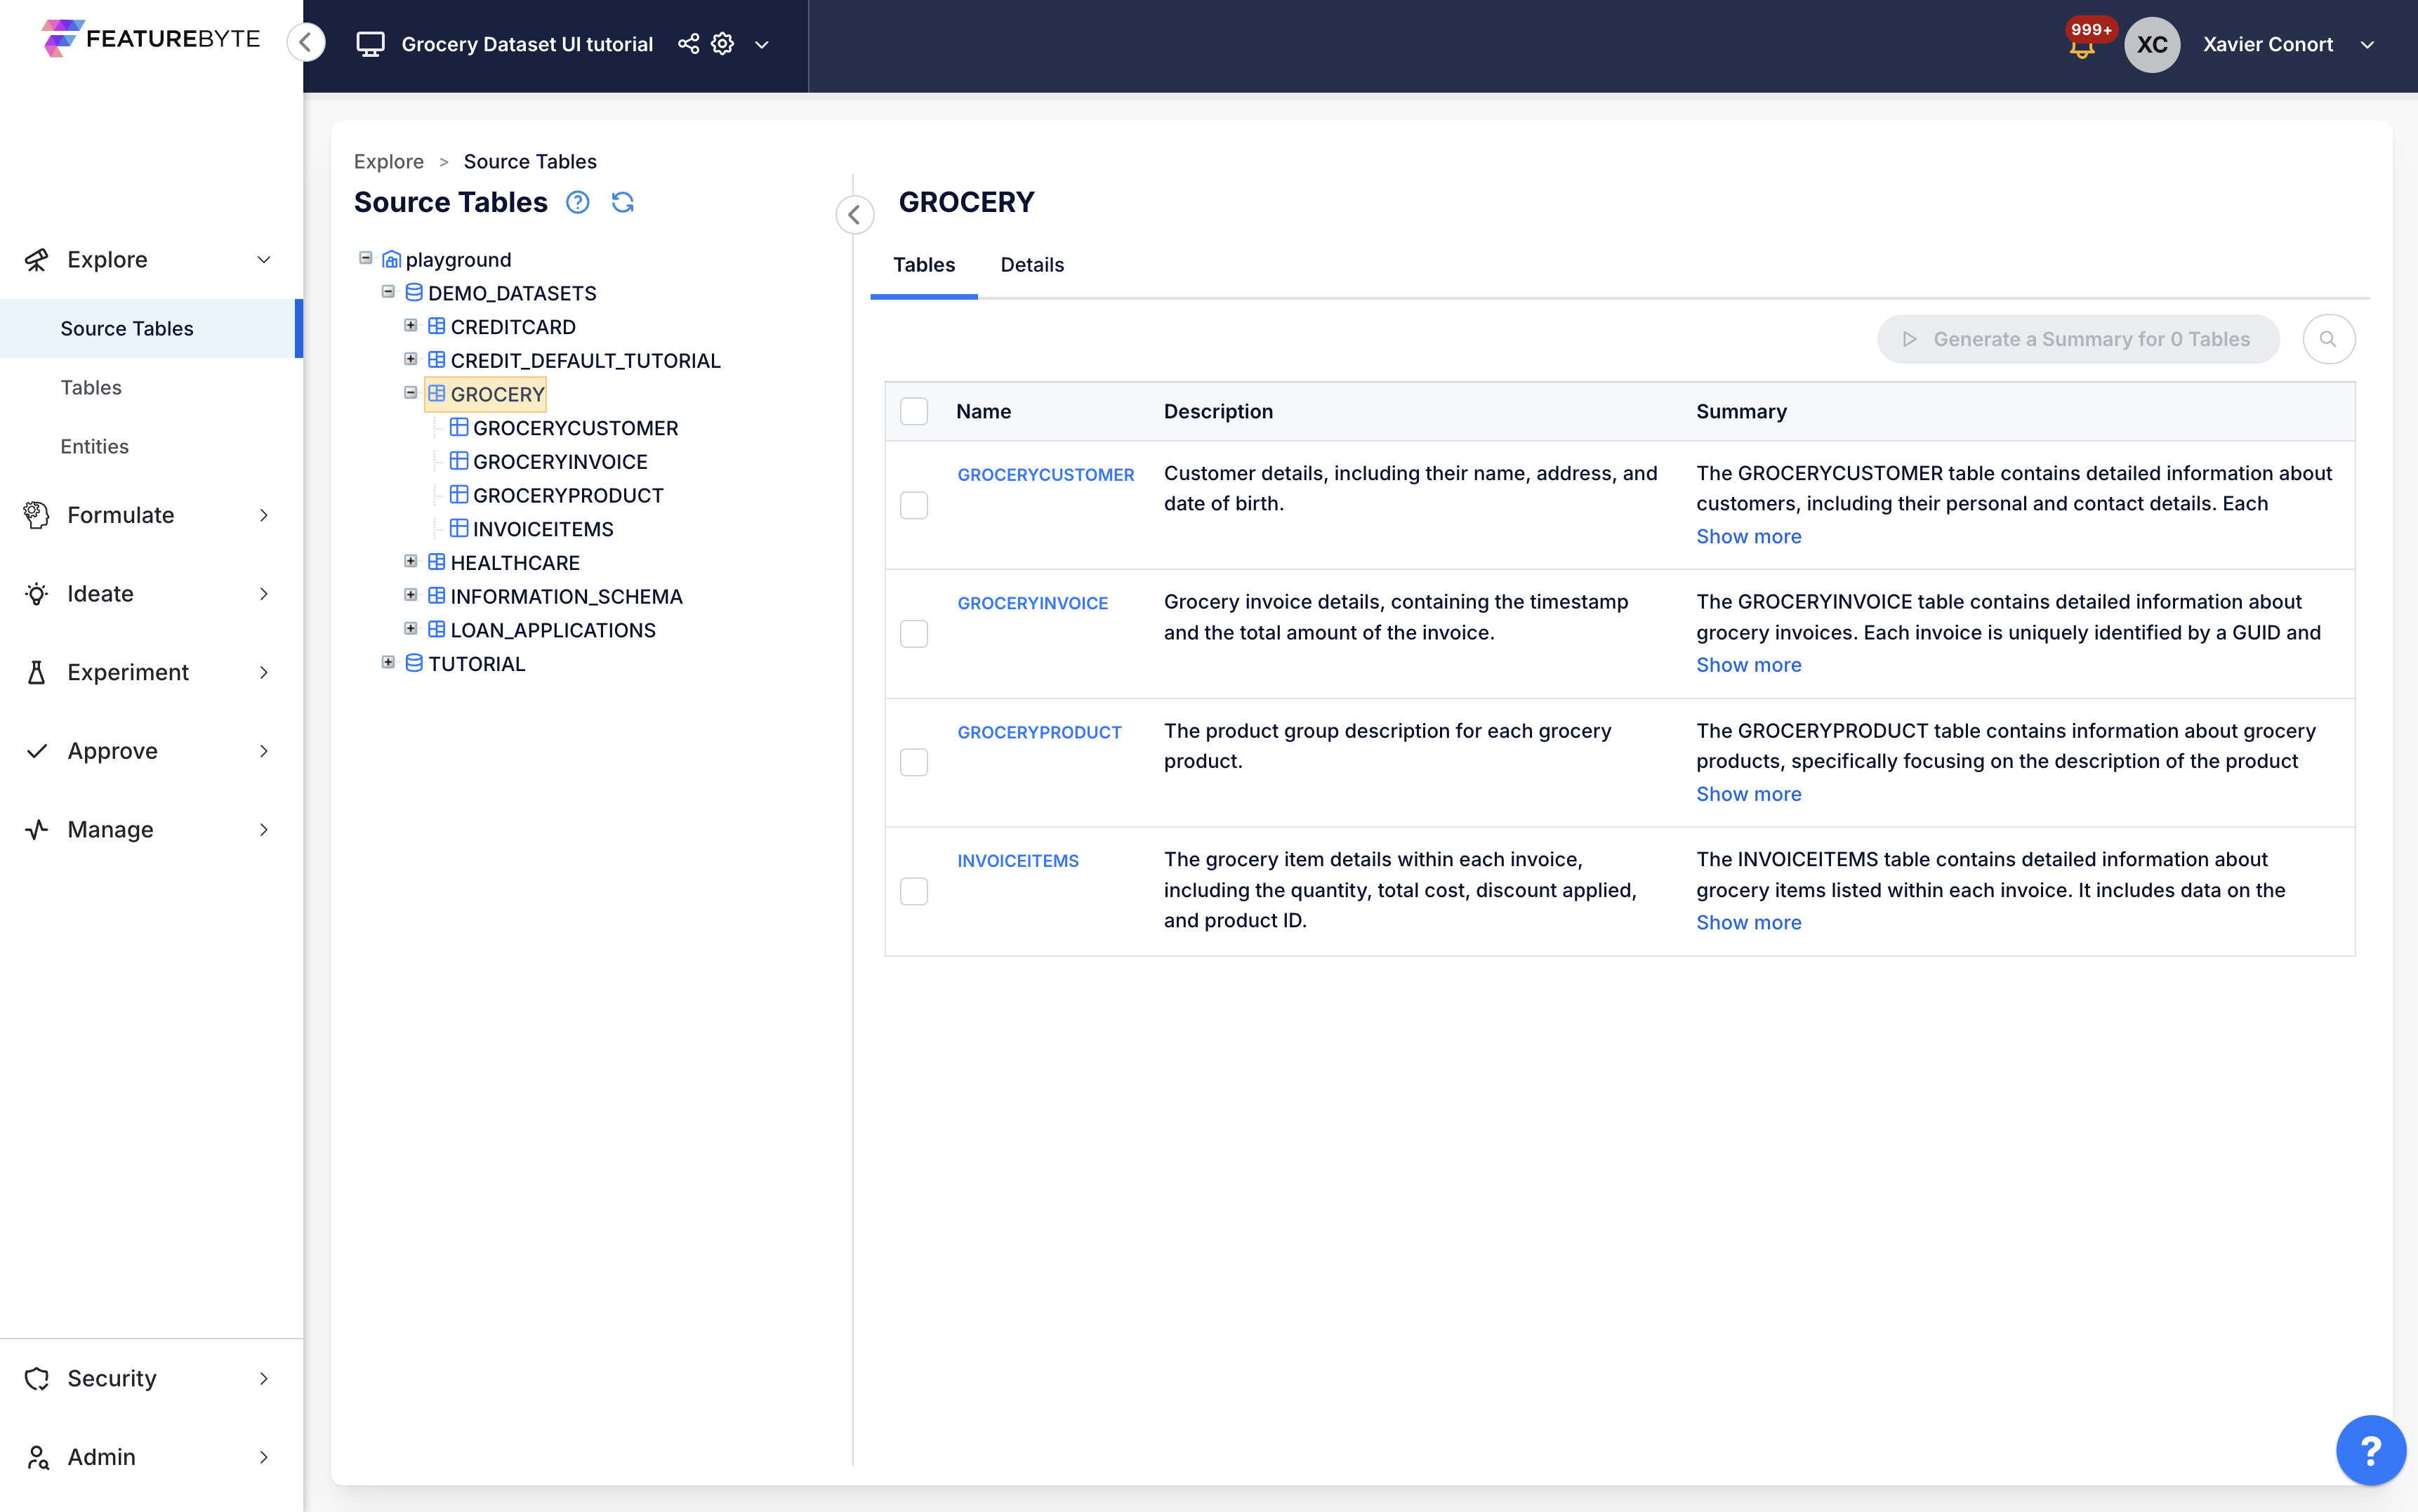Click the Approve checkmark icon

coord(37,751)
